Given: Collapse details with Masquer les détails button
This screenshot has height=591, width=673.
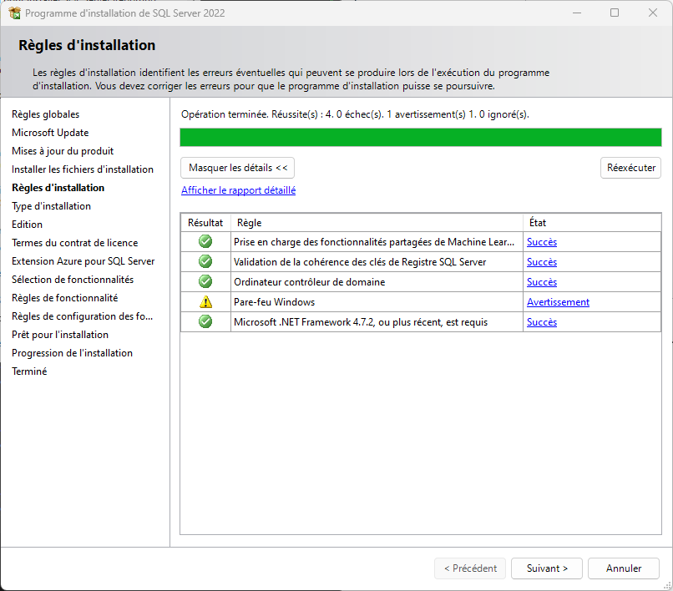Looking at the screenshot, I should tap(237, 168).
